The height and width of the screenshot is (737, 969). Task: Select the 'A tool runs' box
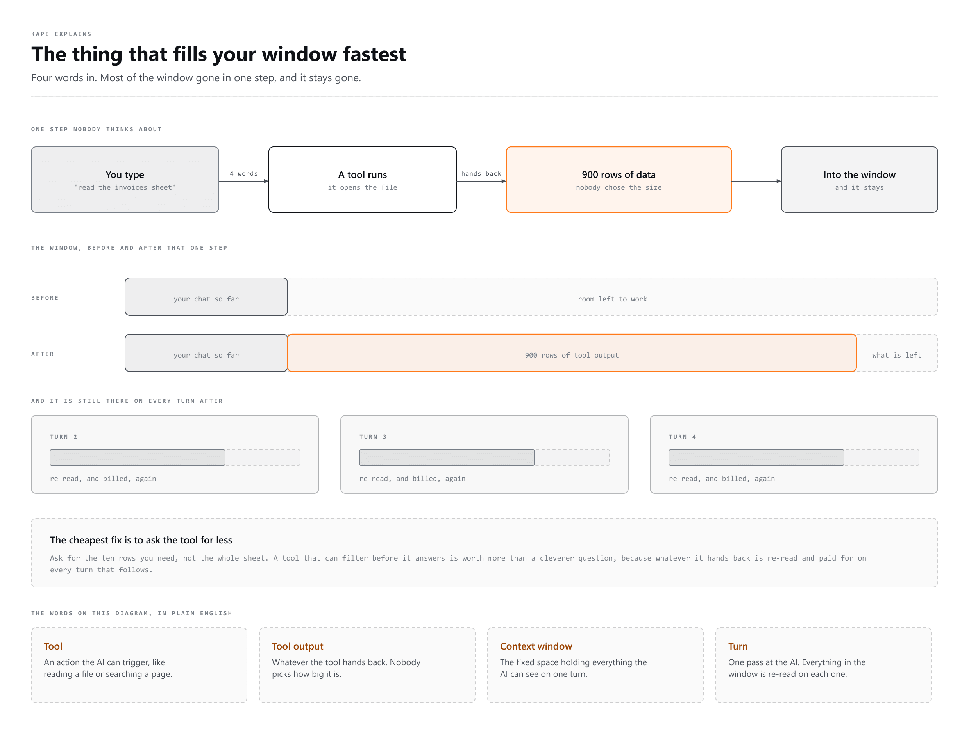coord(362,180)
